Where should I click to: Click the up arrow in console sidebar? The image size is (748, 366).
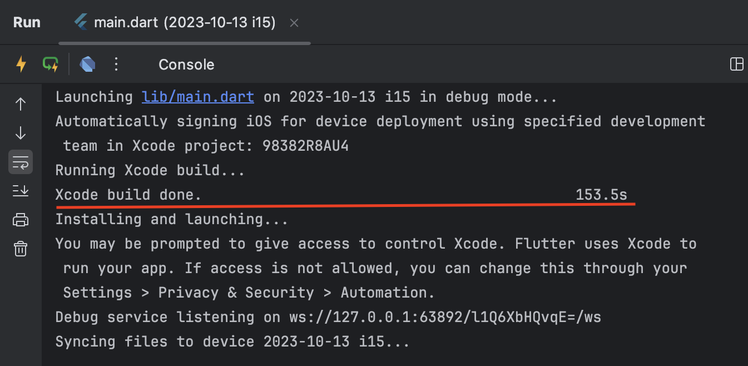click(21, 104)
